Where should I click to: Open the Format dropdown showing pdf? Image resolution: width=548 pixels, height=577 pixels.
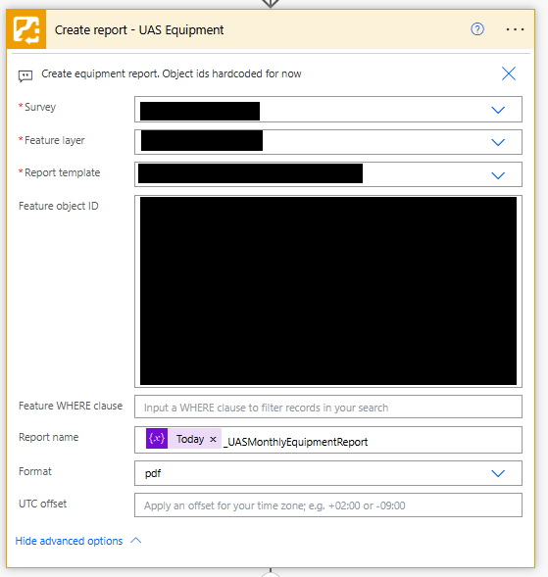click(x=498, y=473)
